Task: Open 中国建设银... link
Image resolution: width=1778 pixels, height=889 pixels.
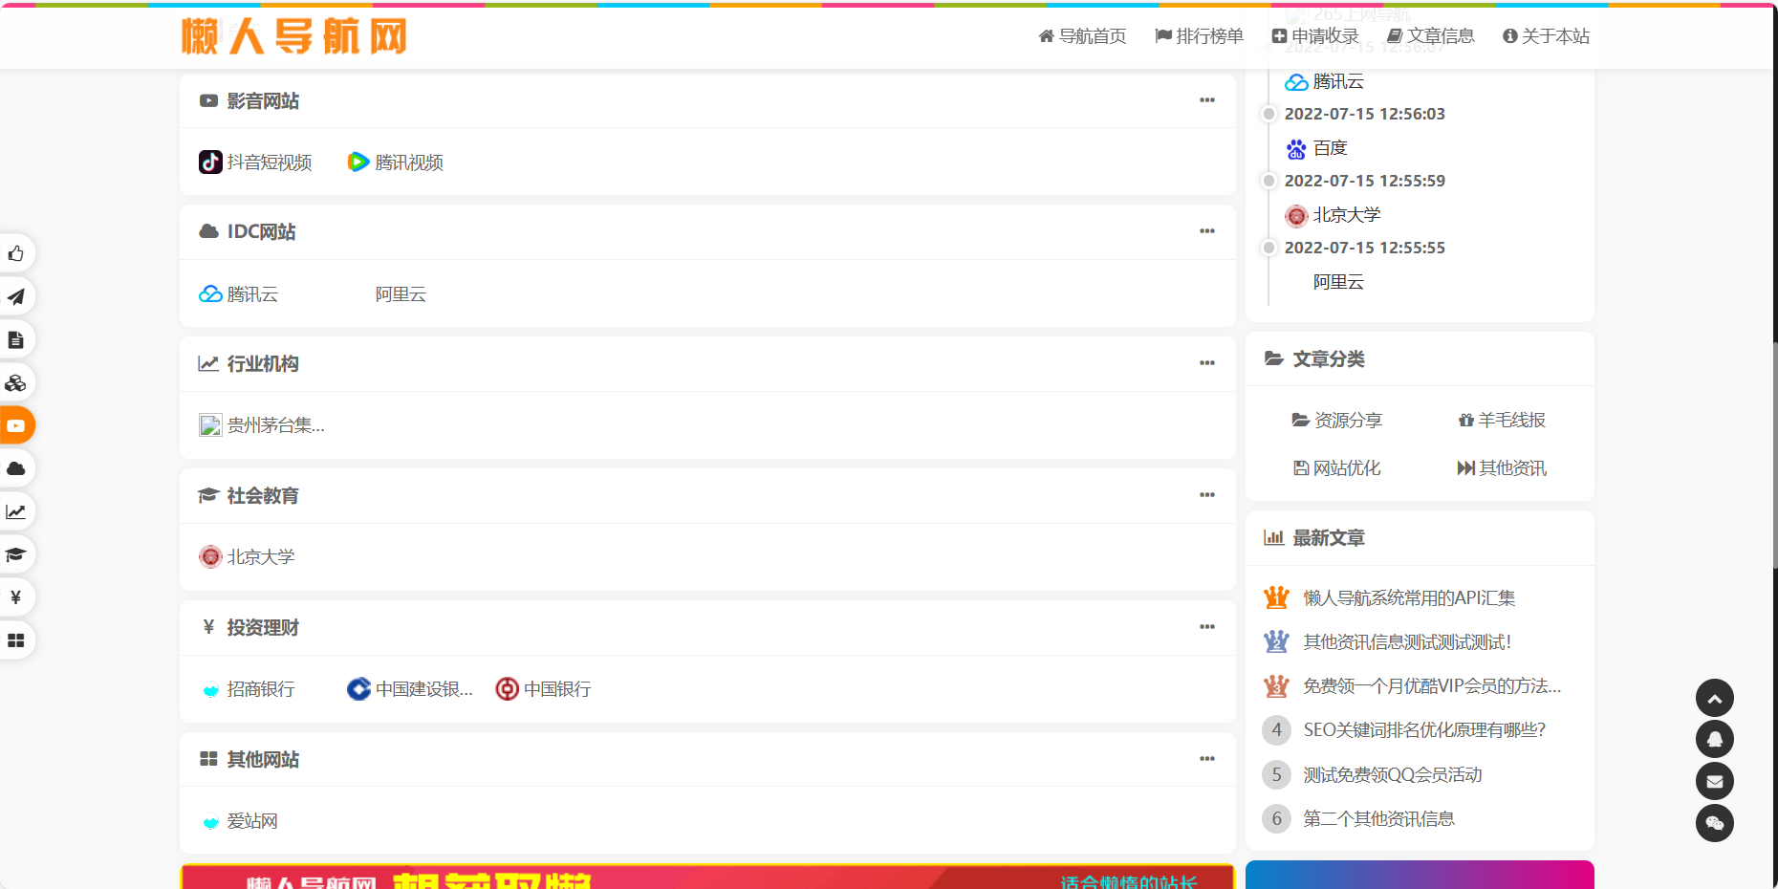Action: (410, 689)
